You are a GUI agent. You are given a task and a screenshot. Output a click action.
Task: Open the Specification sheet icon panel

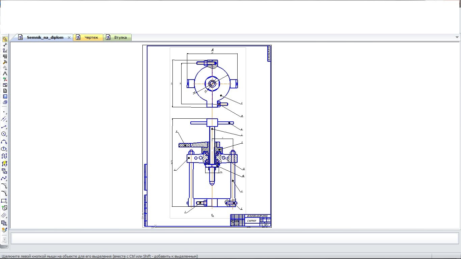(x=5, y=91)
